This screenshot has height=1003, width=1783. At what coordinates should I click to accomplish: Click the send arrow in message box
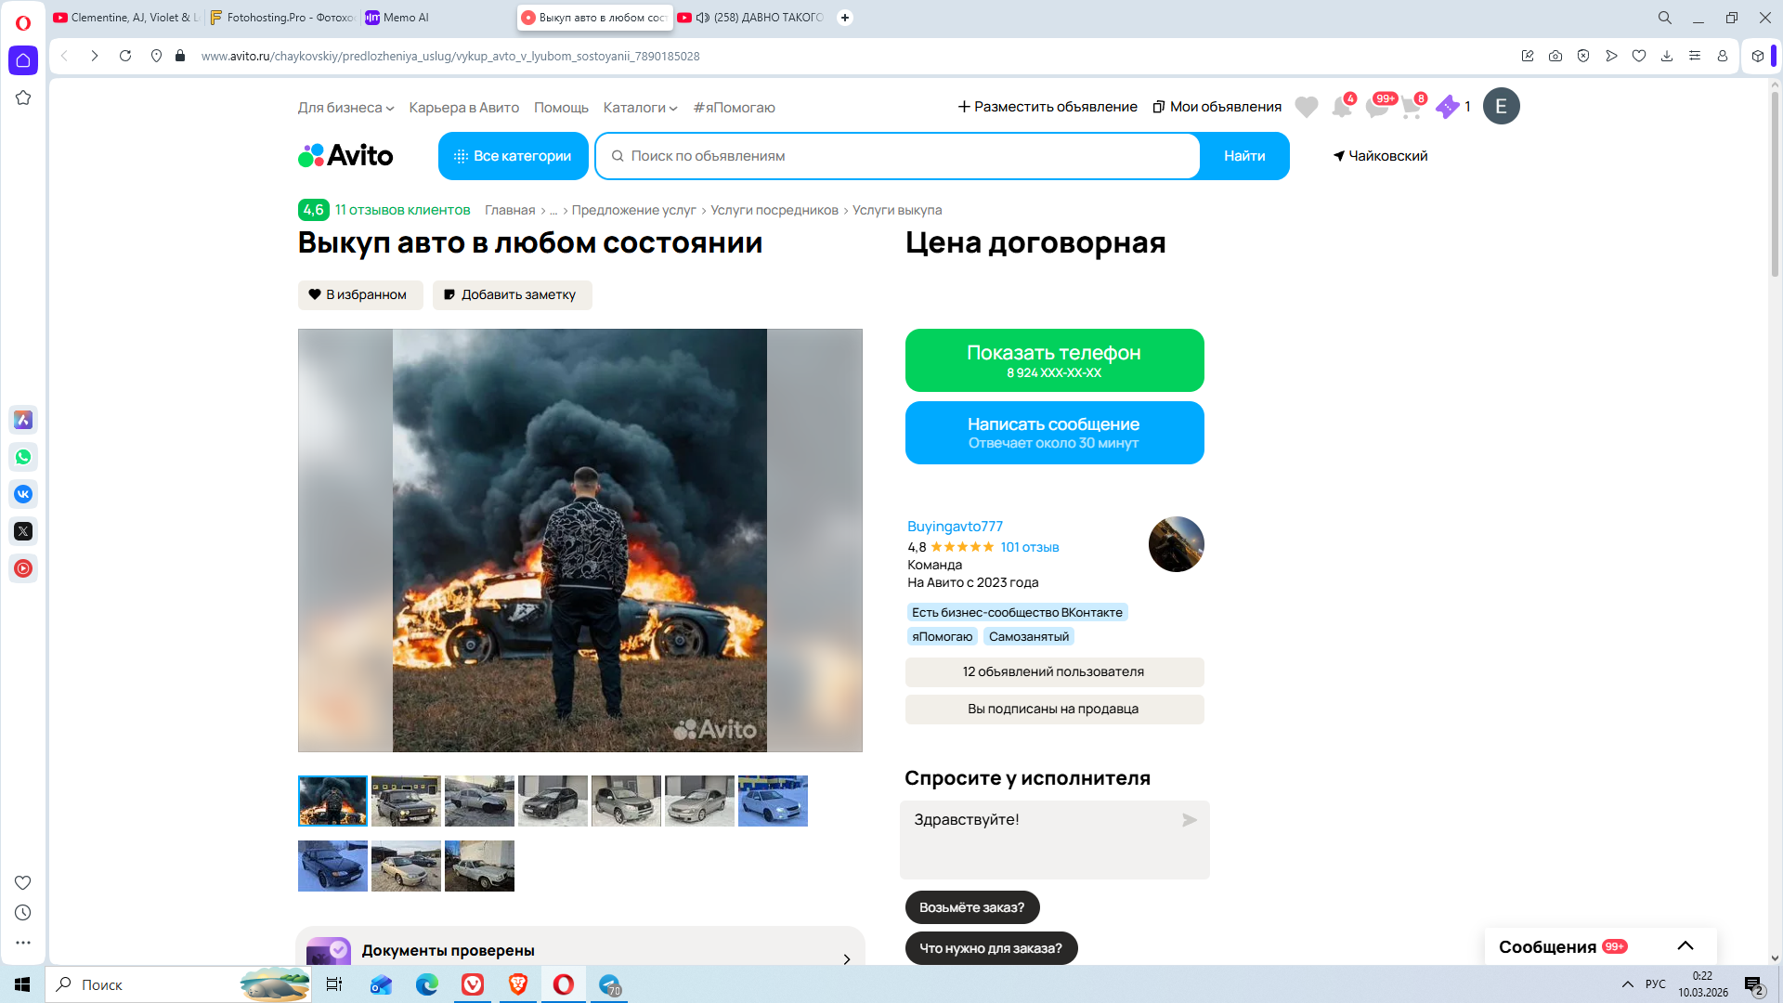point(1189,820)
